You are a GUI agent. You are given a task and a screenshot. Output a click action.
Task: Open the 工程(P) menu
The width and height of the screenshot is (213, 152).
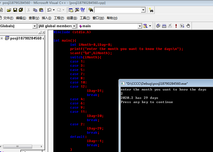click(x=59, y=18)
